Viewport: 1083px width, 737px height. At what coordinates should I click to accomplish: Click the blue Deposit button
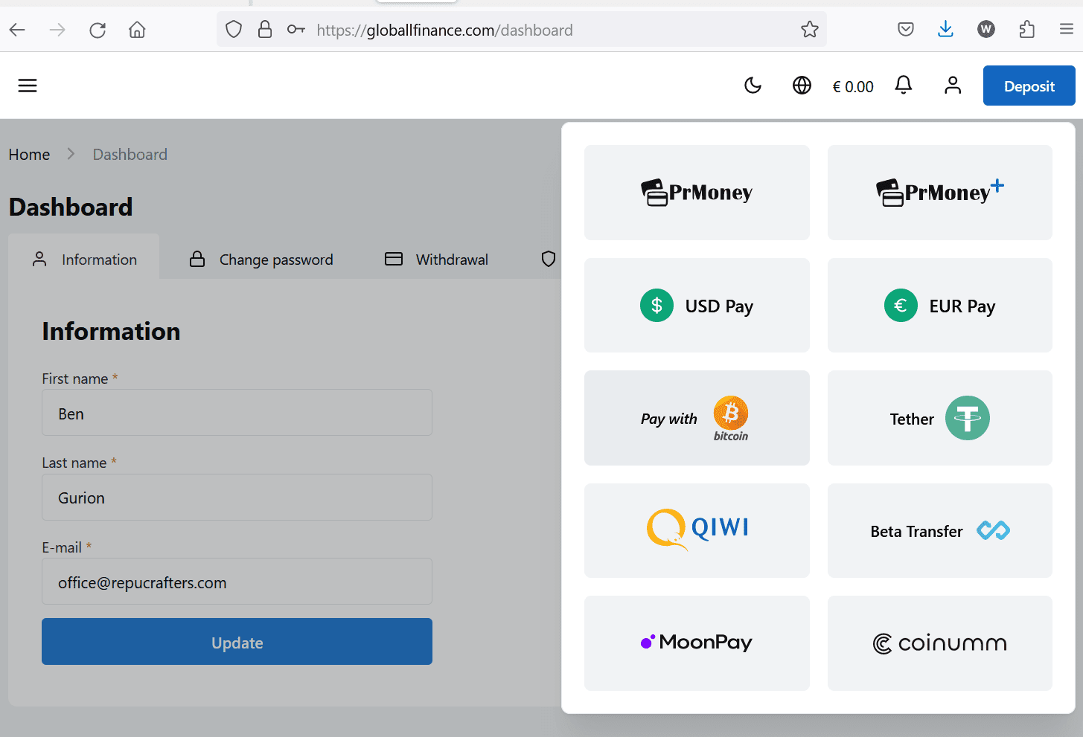pyautogui.click(x=1029, y=86)
